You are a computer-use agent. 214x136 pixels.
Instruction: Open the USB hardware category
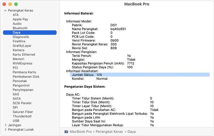[16, 121]
